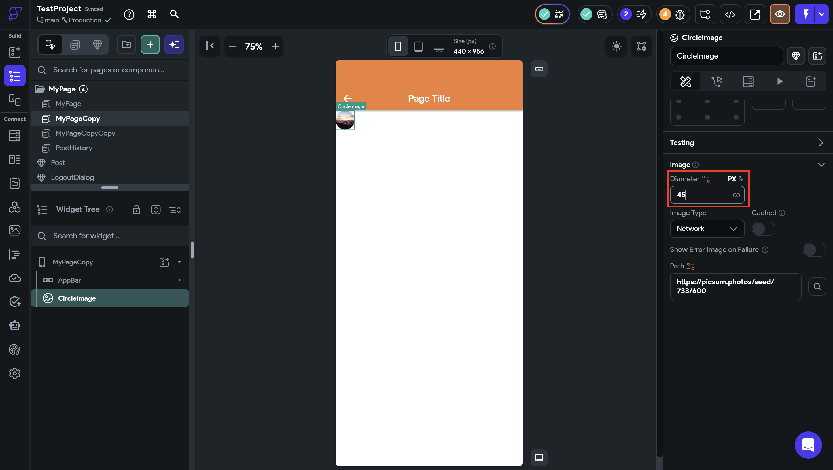Screen dimensions: 833x470
Task: Open the MyPageCopyCopy page
Action: point(85,133)
